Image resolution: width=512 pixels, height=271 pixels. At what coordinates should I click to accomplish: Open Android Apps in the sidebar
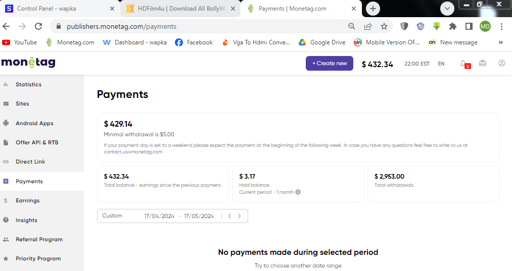pyautogui.click(x=42, y=123)
